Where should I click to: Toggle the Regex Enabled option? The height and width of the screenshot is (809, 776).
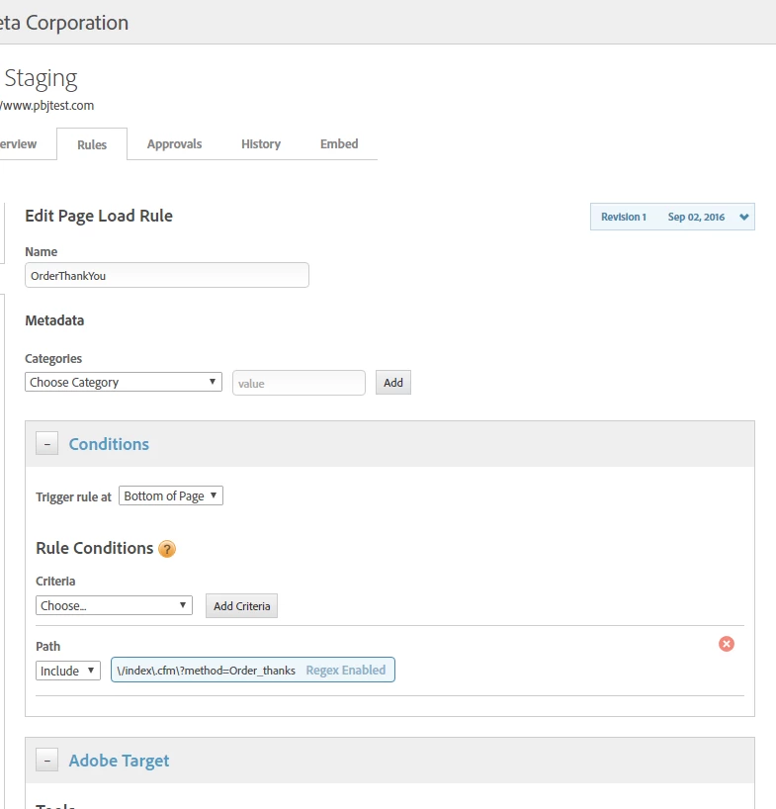(346, 671)
